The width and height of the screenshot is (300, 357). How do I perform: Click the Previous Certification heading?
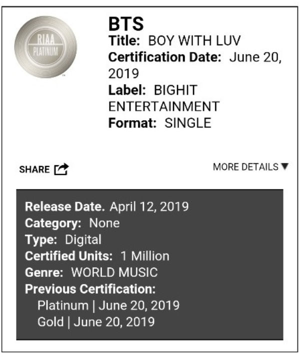(x=90, y=289)
